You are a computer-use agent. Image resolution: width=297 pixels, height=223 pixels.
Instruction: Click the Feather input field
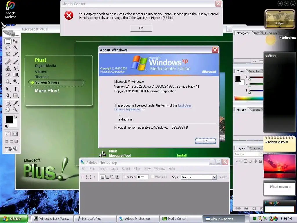142,177
